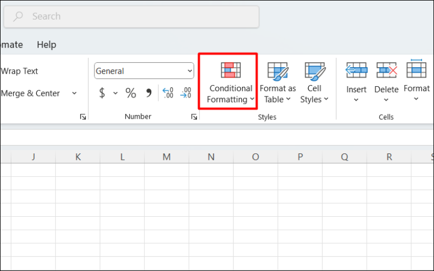
Task: Click the Insert cells icon
Action: pyautogui.click(x=356, y=70)
